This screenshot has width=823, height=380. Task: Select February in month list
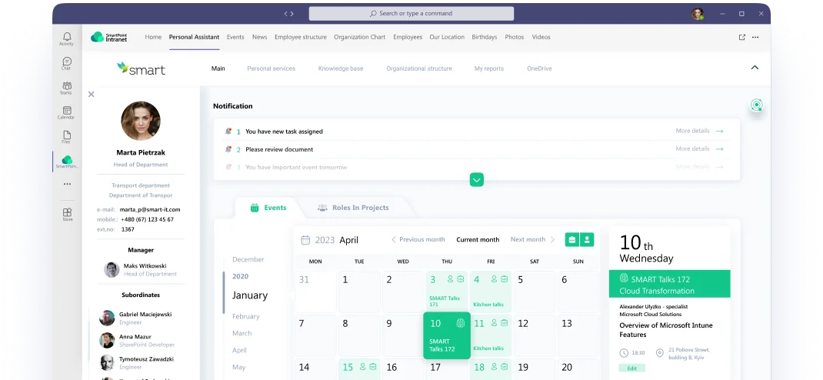246,316
